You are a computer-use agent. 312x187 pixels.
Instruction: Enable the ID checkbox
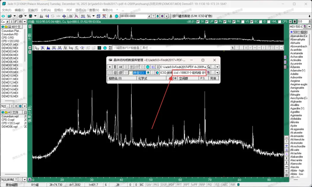pyautogui.click(x=261, y=22)
